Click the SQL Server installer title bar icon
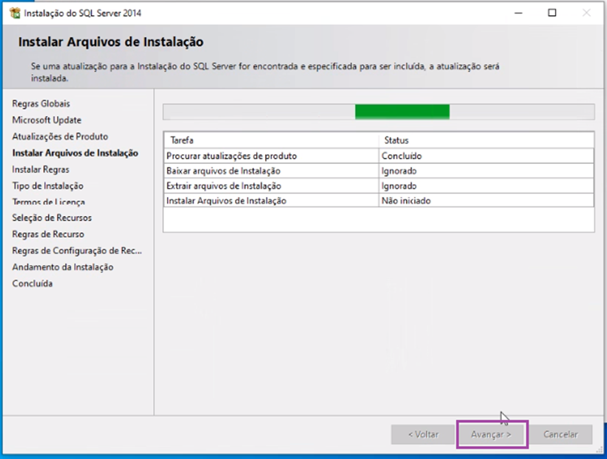This screenshot has width=607, height=459. (14, 13)
